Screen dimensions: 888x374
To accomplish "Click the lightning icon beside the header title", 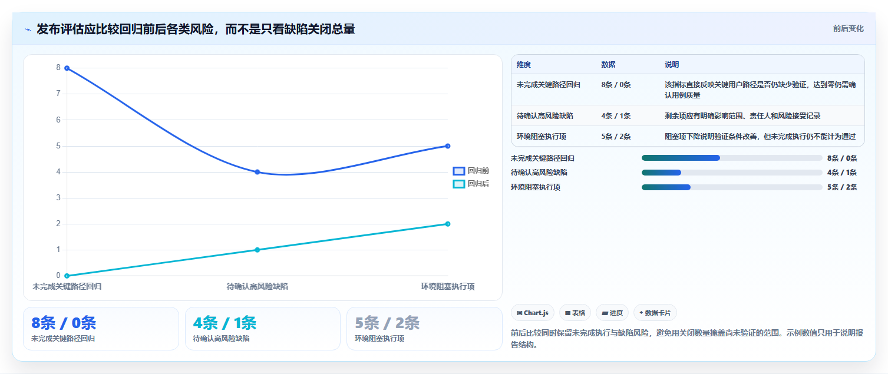I will tap(28, 29).
